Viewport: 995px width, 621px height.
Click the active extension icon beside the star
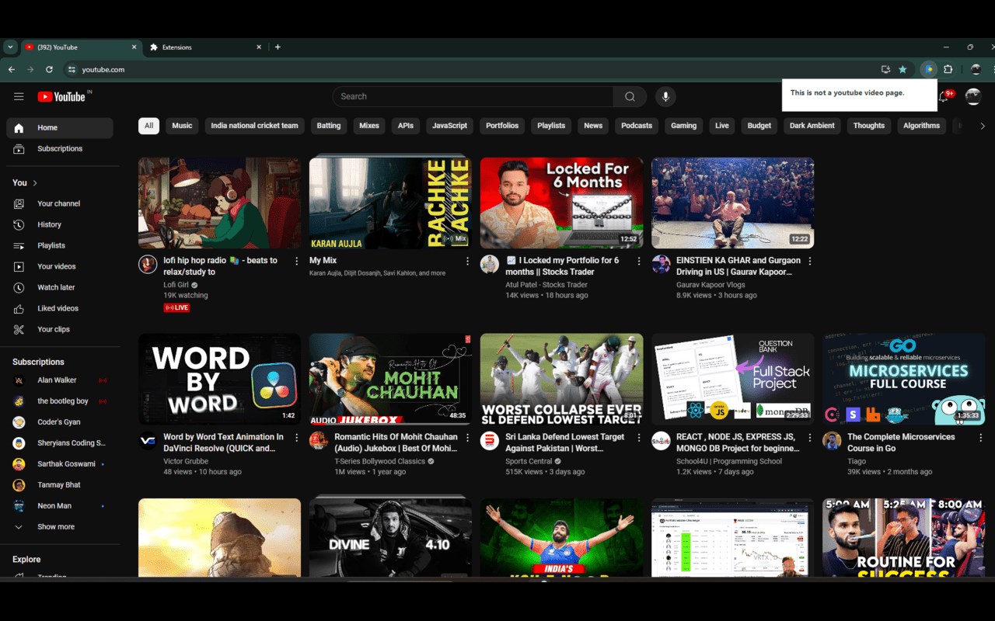928,69
